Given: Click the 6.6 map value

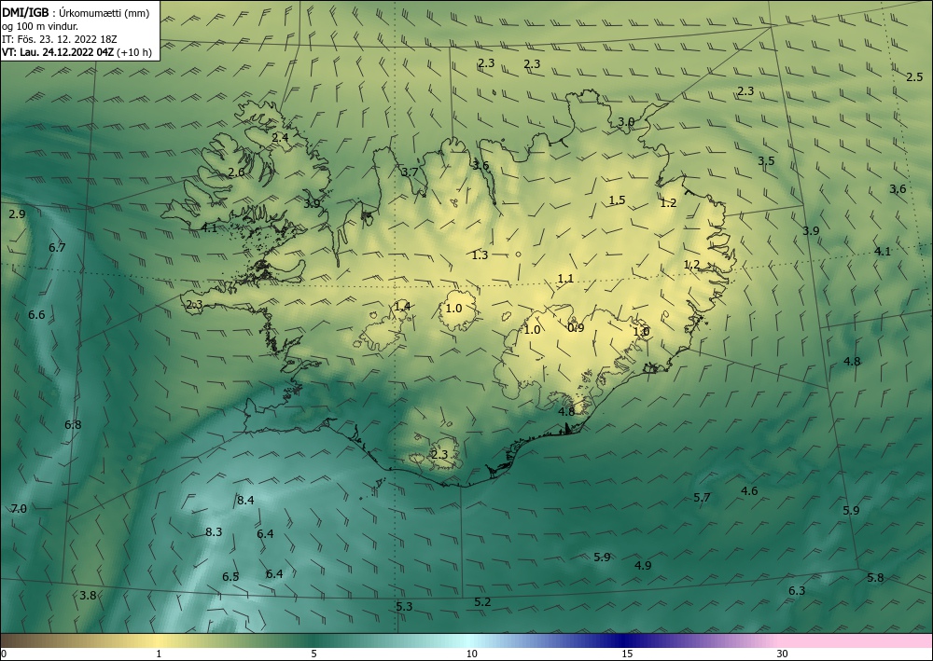Looking at the screenshot, I should [37, 315].
